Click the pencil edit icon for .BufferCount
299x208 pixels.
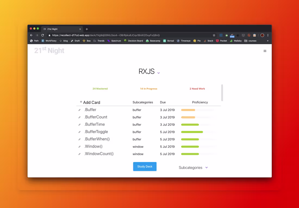tap(80, 117)
